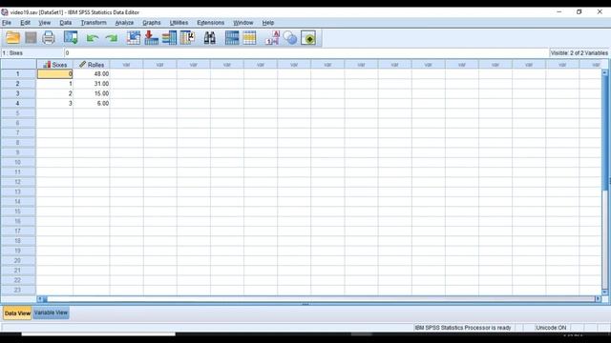Click the horizontal scrollbar right arrow
Screen dimensions: 611x343
click(x=598, y=299)
